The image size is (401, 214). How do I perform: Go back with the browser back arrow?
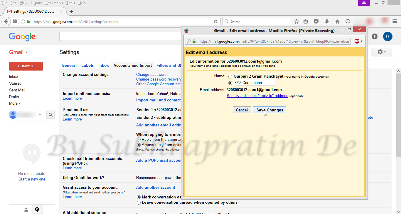coord(6,21)
